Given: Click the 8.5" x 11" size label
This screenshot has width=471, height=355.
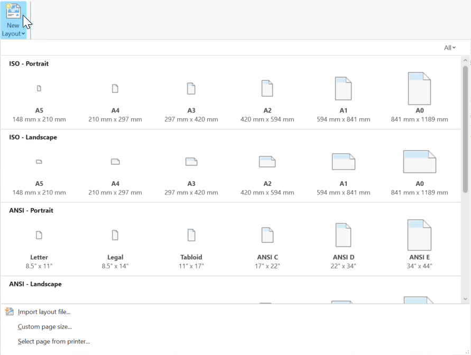Looking at the screenshot, I should [x=39, y=266].
